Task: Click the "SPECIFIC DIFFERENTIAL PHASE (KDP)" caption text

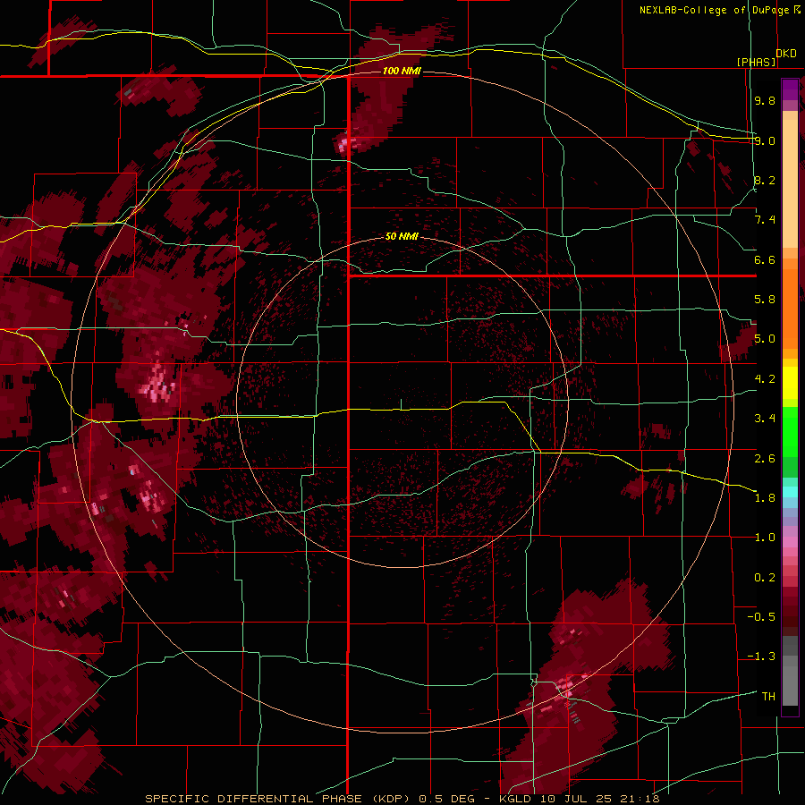Action: [x=276, y=799]
